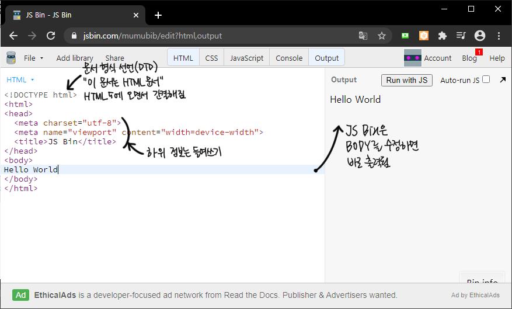Open the translate page icon
The image size is (512, 309).
[363, 36]
